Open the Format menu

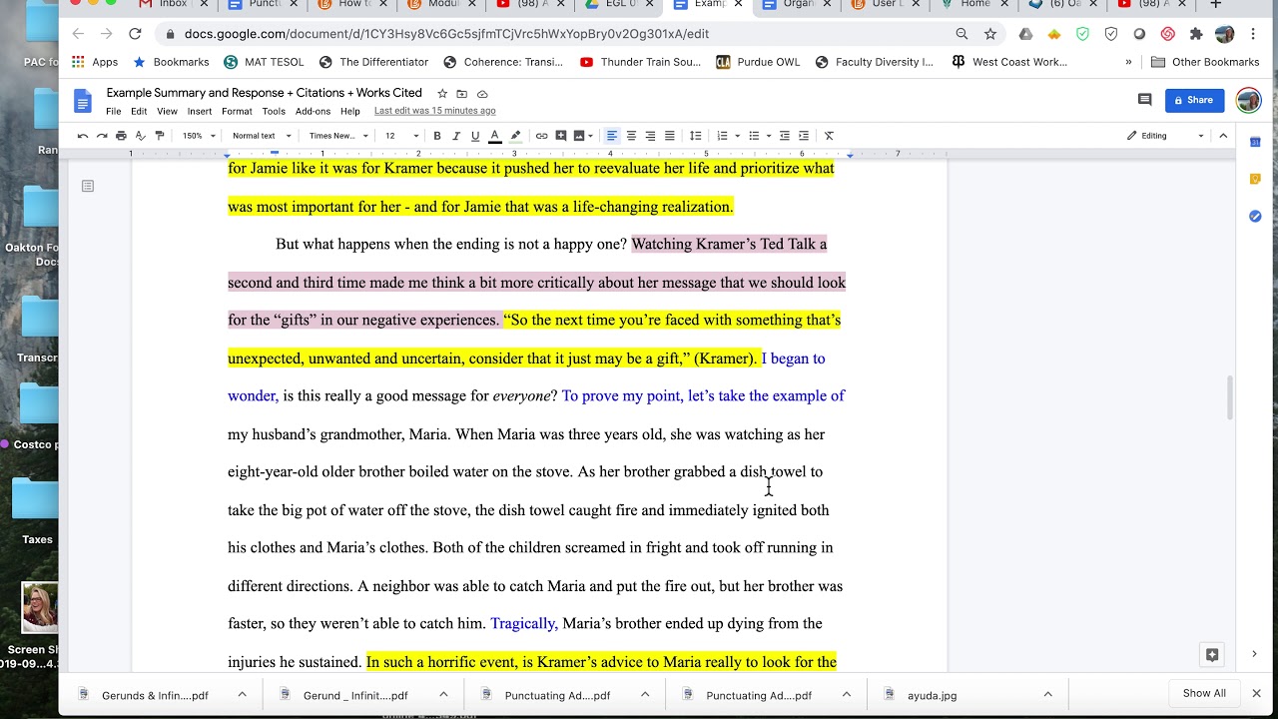pos(237,111)
